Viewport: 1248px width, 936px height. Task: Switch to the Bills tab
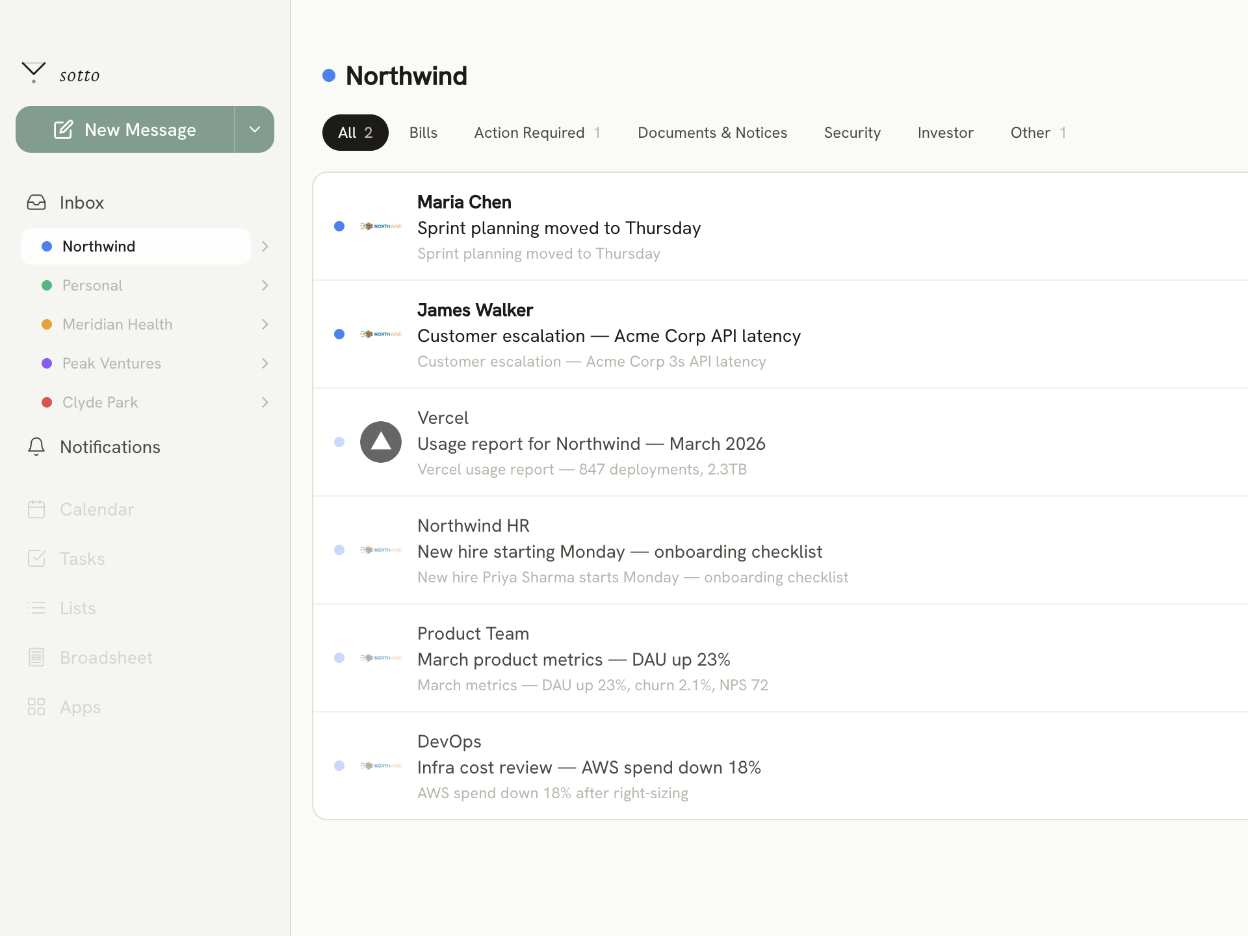click(x=423, y=132)
